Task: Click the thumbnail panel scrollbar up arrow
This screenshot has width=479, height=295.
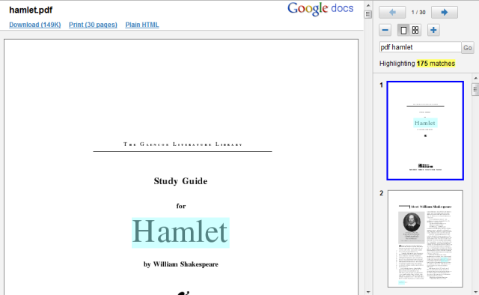Action: [476, 79]
